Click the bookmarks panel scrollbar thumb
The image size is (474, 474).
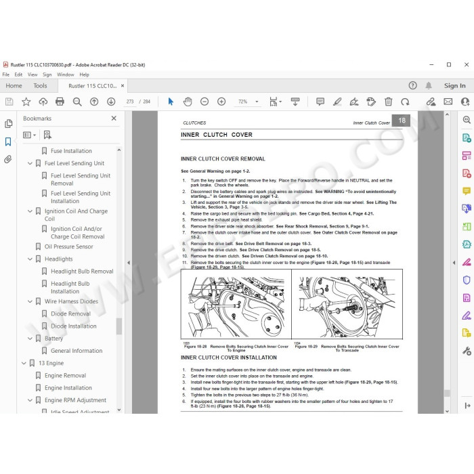tap(119, 326)
